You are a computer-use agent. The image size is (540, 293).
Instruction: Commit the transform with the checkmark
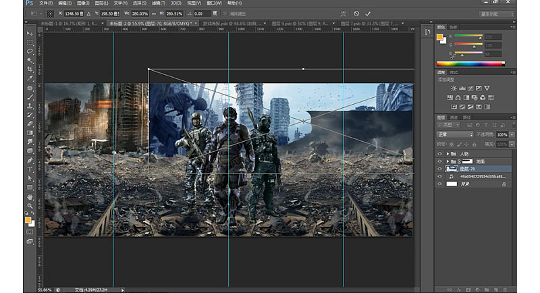coord(368,14)
